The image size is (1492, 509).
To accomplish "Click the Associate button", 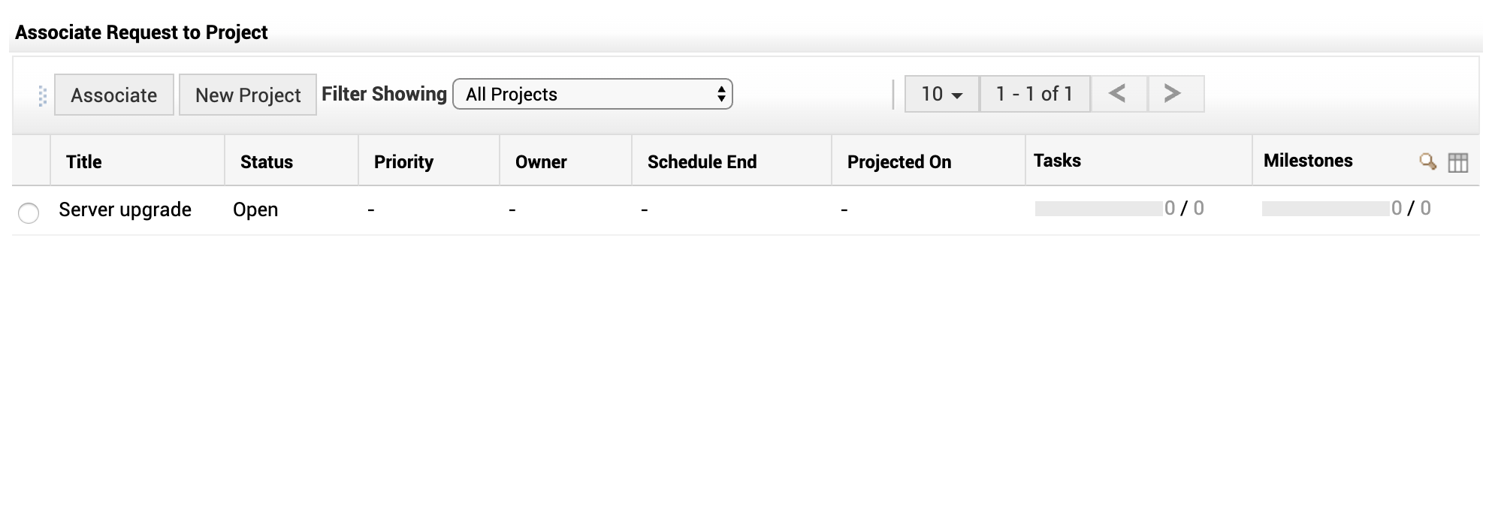I will click(114, 95).
